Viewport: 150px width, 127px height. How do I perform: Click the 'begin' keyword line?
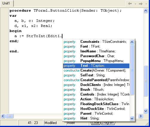click(x=16, y=31)
